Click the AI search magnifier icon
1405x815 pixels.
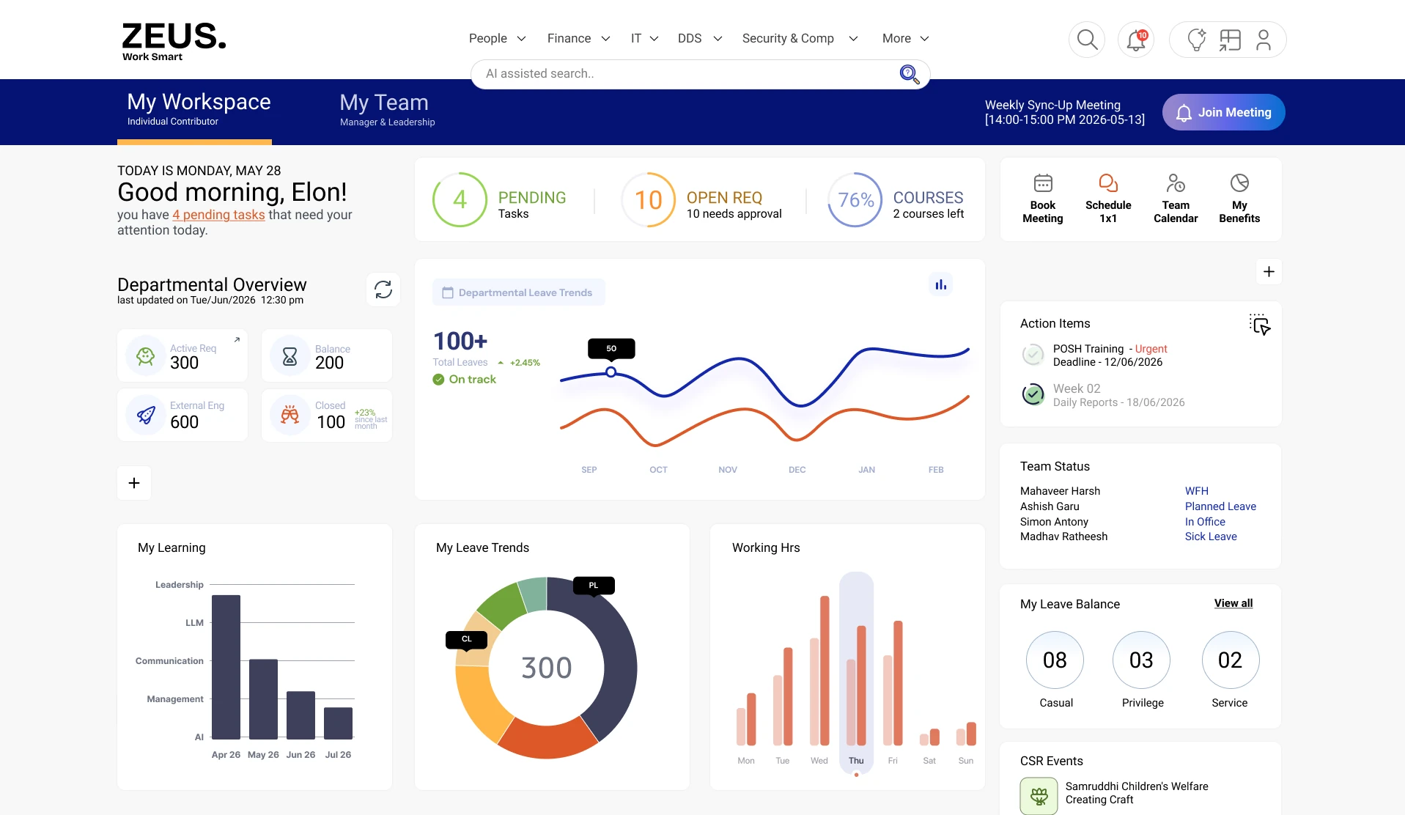pyautogui.click(x=909, y=74)
